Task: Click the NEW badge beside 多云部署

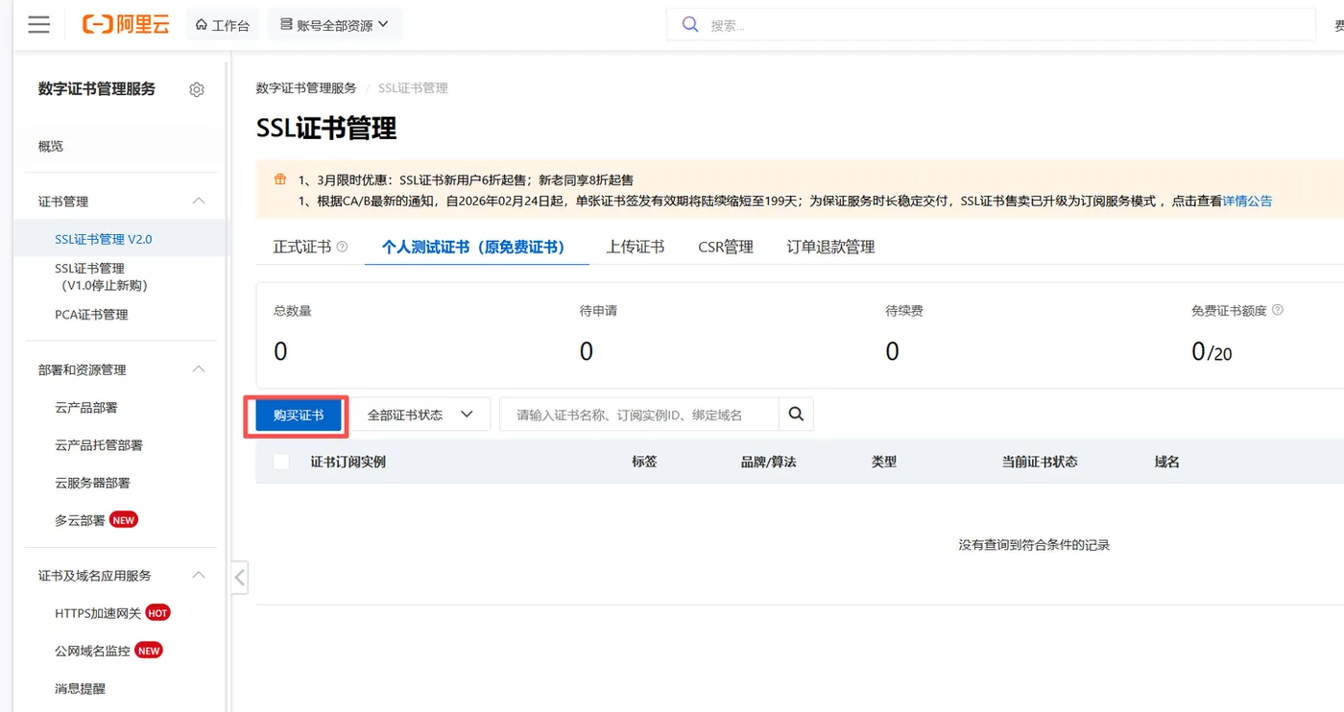Action: click(124, 520)
